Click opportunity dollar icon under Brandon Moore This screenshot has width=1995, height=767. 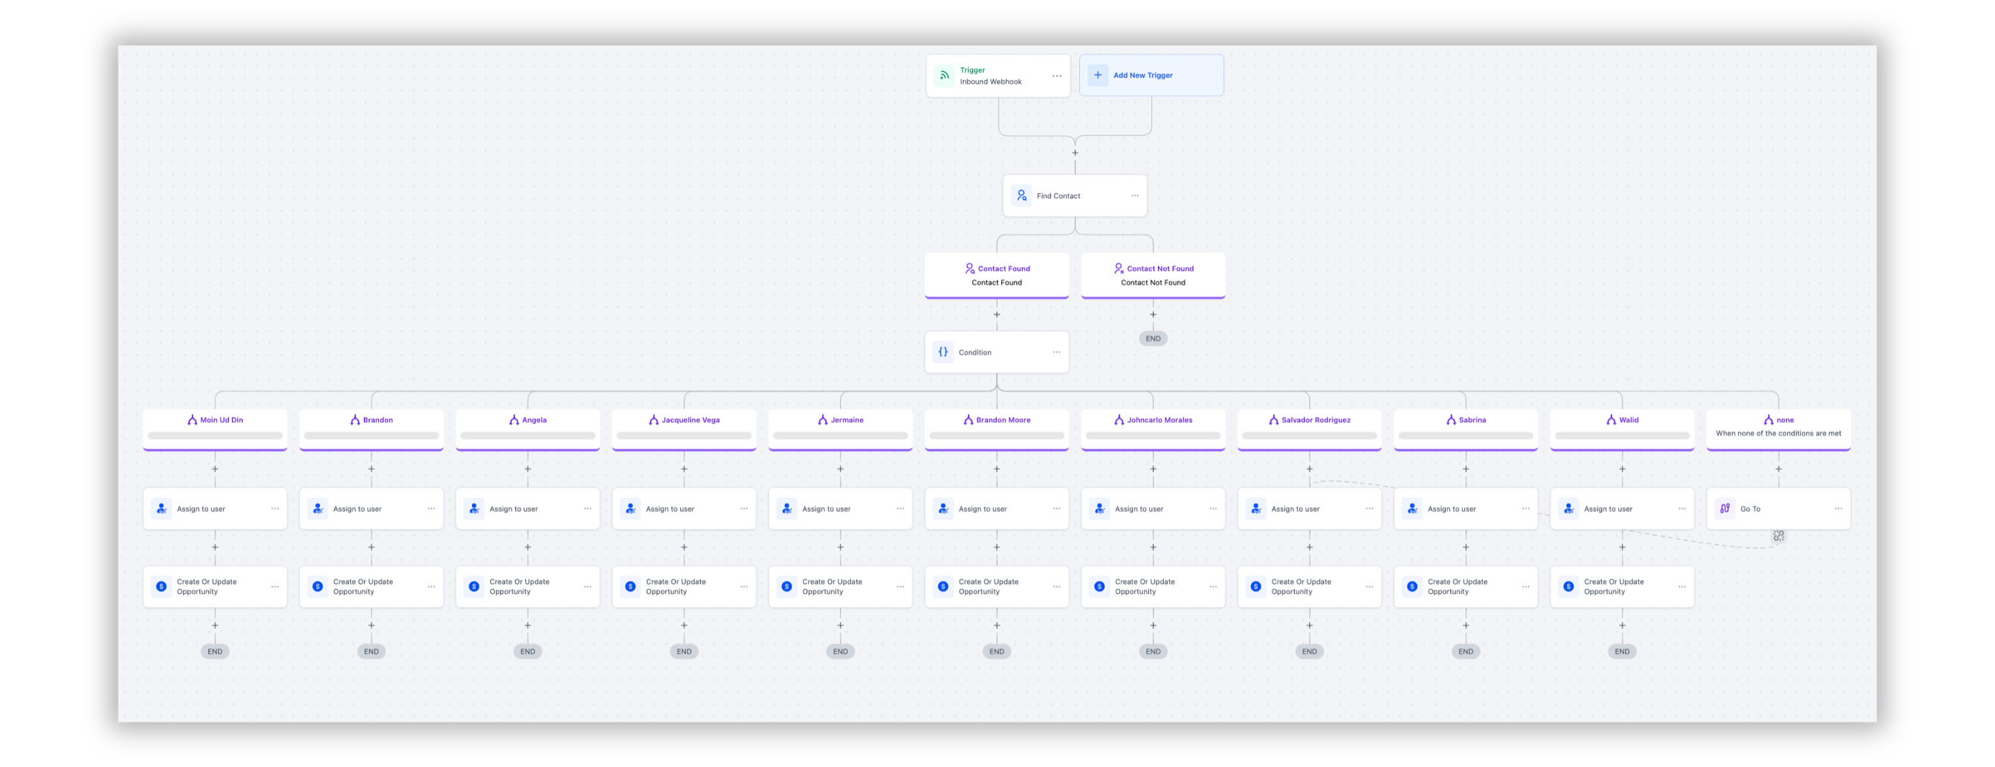(x=943, y=586)
